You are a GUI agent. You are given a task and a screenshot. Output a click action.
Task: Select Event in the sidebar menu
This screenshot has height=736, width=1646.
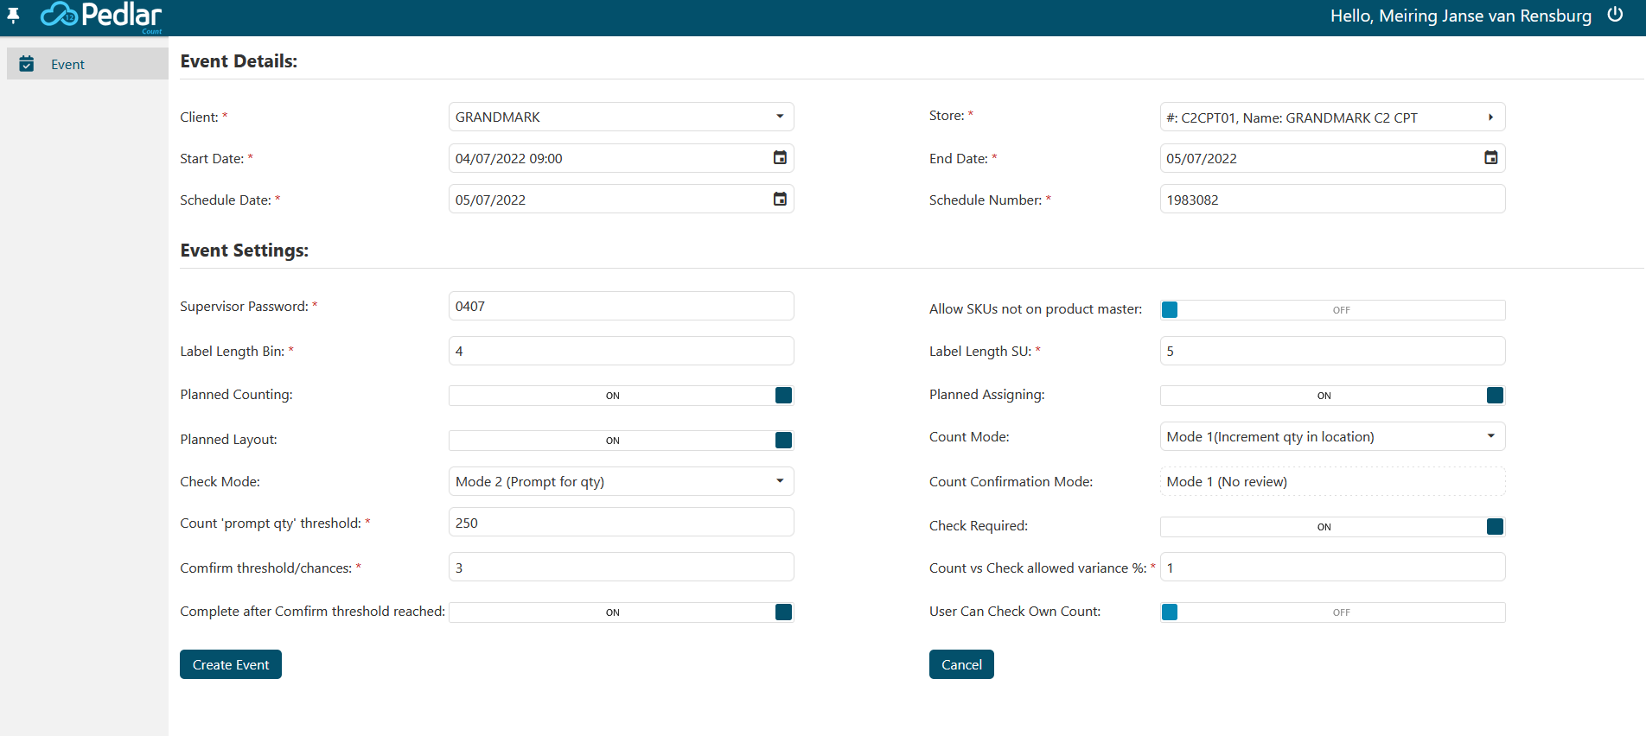(x=67, y=64)
